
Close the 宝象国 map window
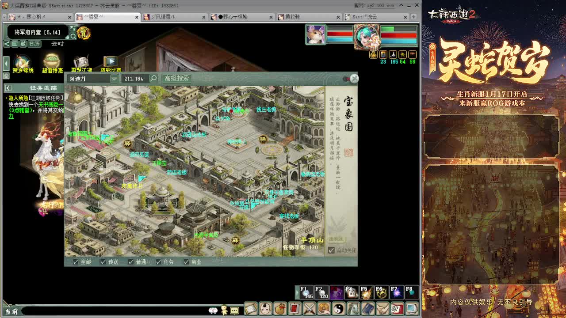(x=354, y=79)
